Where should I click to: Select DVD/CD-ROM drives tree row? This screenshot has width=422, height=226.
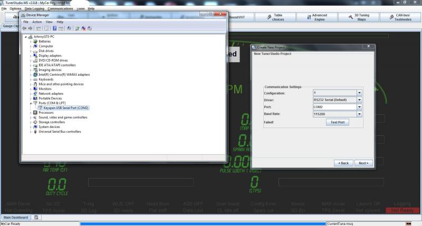tap(53, 61)
